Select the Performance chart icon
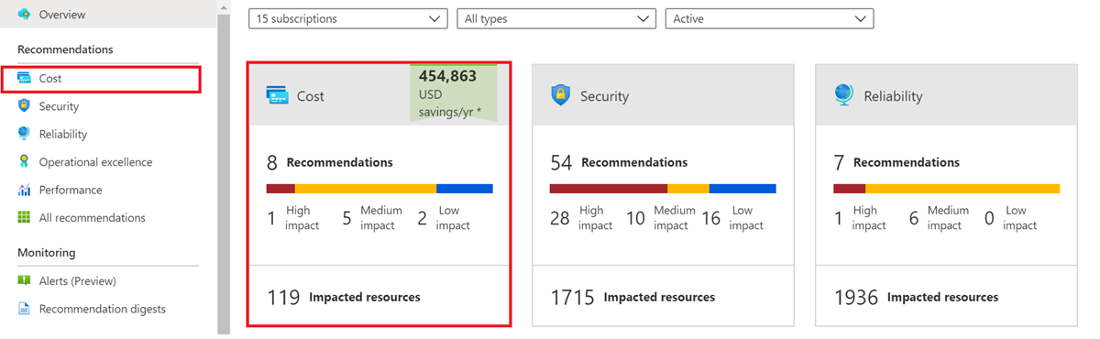 pos(24,190)
